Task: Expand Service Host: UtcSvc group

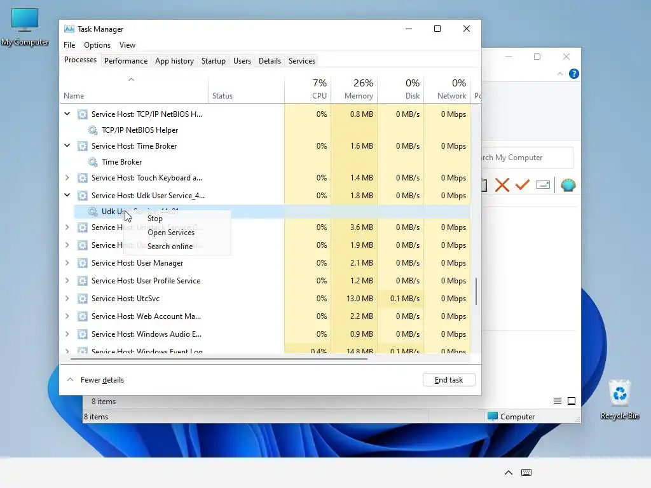Action: click(x=67, y=299)
